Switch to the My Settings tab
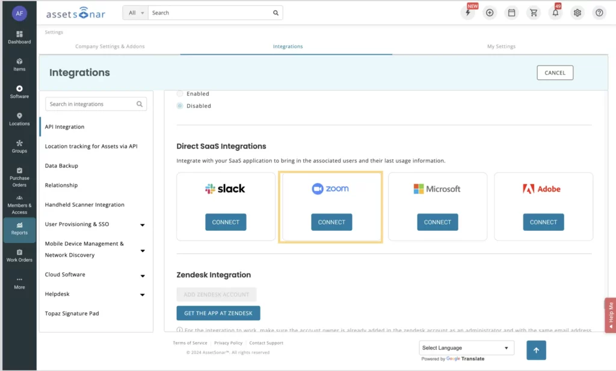 (500, 46)
